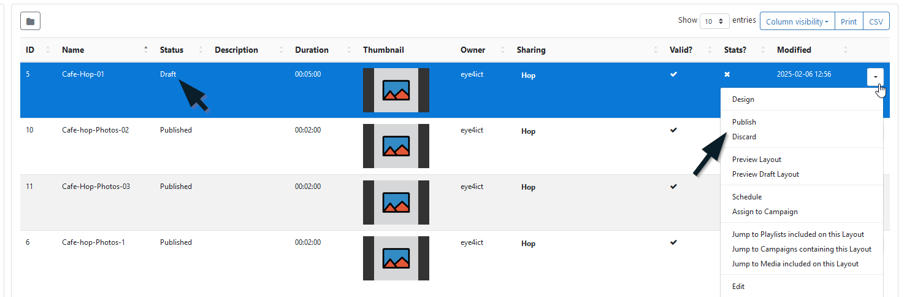The height and width of the screenshot is (297, 907).
Task: Select Assign to Campaign entry
Action: pos(765,212)
